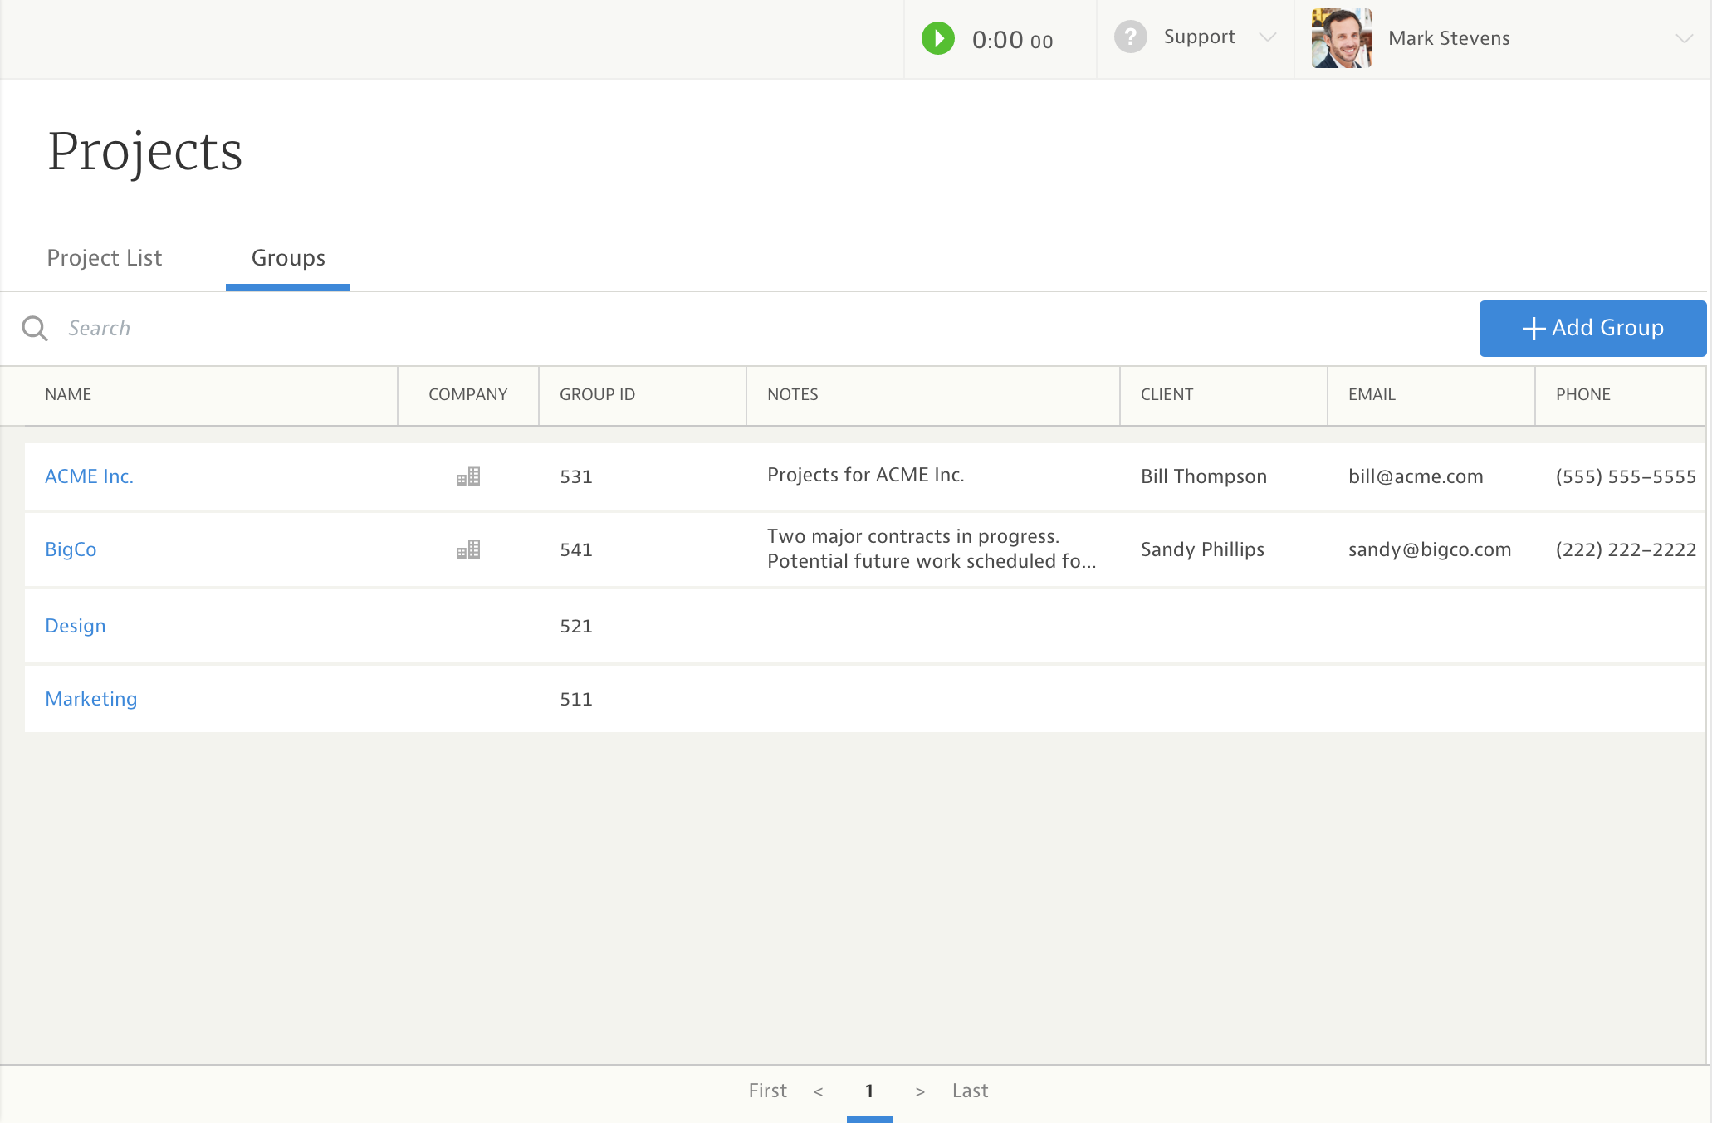1712x1123 pixels.
Task: Open the Marketing group link
Action: coord(91,699)
